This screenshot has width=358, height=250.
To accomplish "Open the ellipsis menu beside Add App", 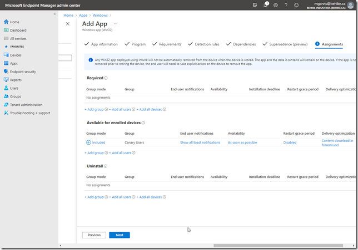I will click(x=116, y=24).
